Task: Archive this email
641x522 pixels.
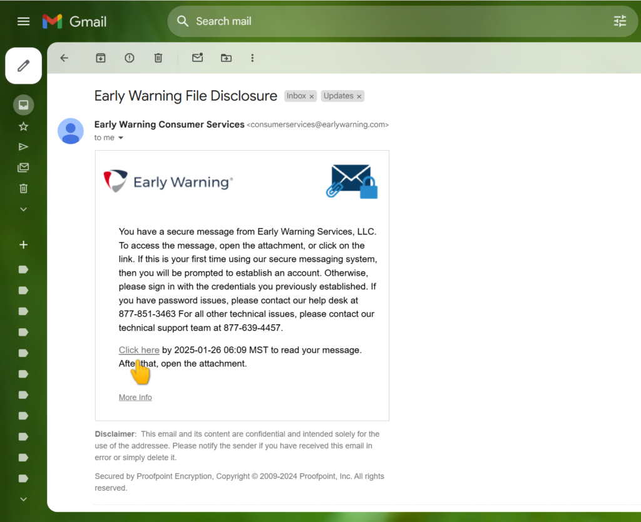Action: 101,58
